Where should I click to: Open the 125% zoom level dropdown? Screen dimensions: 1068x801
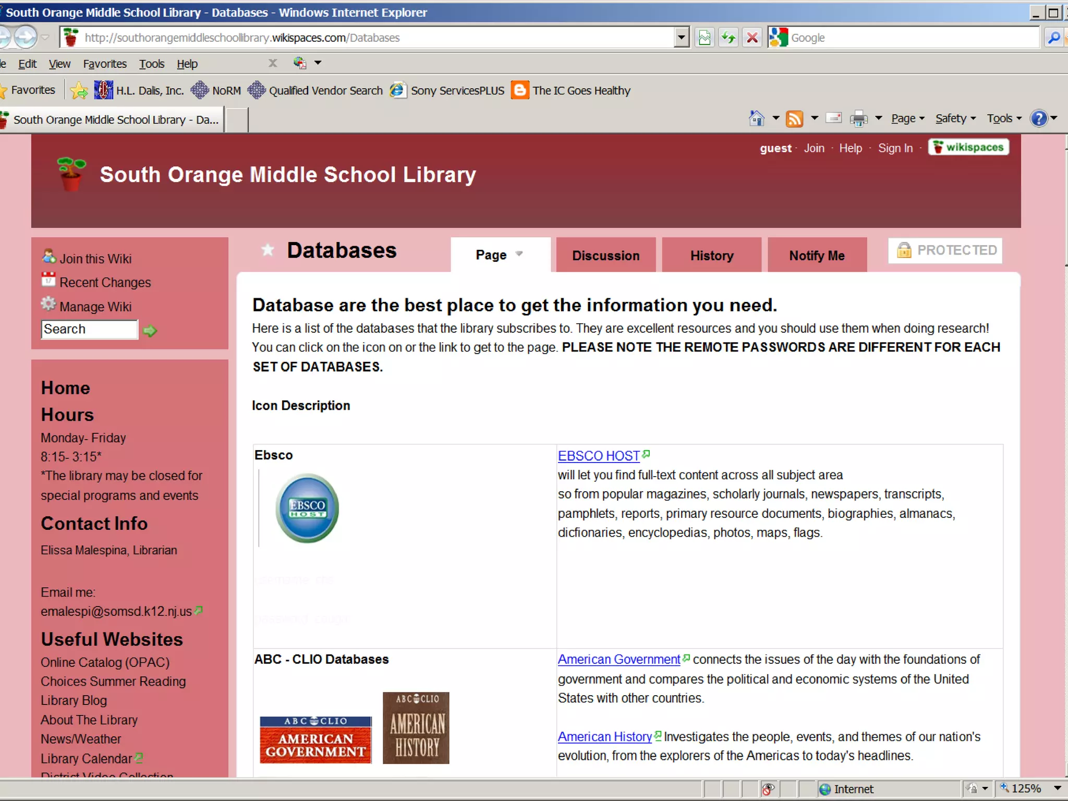click(x=1058, y=788)
